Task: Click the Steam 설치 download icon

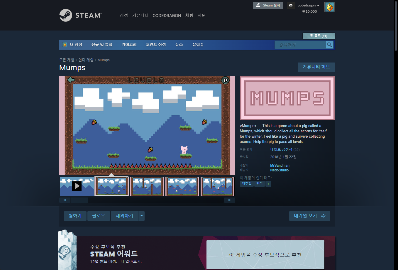Action: [258, 5]
